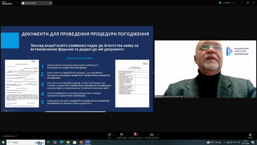Screen dimensions: 257x145
Task: Advance to next slide in presentation
Action: tap(5, 110)
